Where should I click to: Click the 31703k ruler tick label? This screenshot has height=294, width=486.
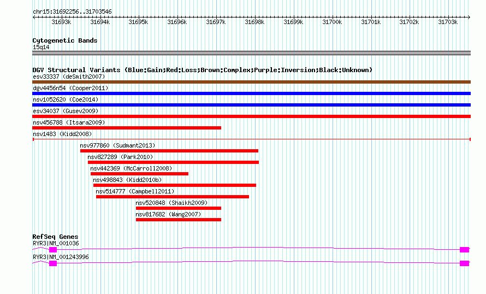[448, 22]
